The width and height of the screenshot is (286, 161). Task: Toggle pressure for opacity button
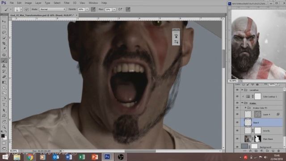(93, 9)
